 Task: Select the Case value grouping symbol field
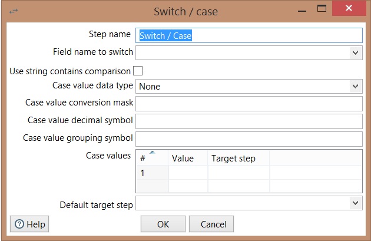(249, 138)
